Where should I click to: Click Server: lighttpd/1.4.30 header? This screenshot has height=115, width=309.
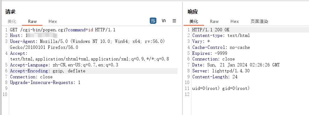point(221,71)
